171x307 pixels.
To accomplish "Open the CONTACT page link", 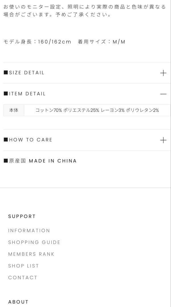I will pyautogui.click(x=23, y=278).
